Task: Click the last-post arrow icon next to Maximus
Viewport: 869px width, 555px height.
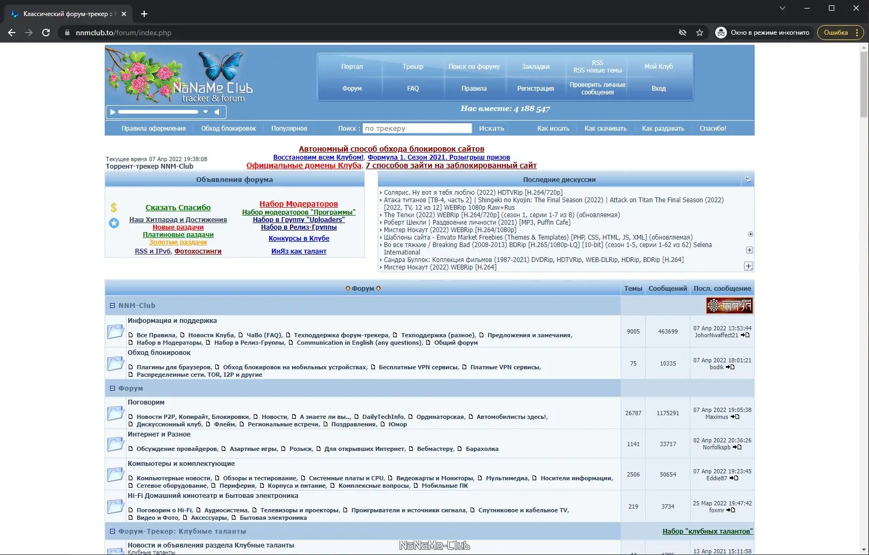Action: [735, 417]
